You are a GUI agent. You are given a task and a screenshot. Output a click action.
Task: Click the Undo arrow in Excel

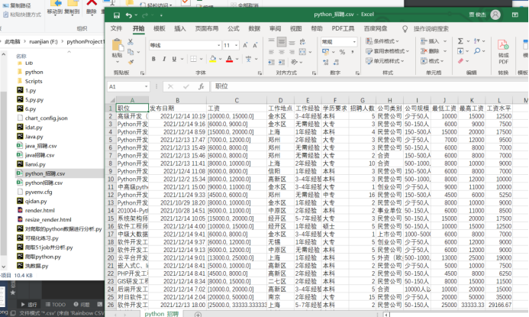click(x=128, y=15)
